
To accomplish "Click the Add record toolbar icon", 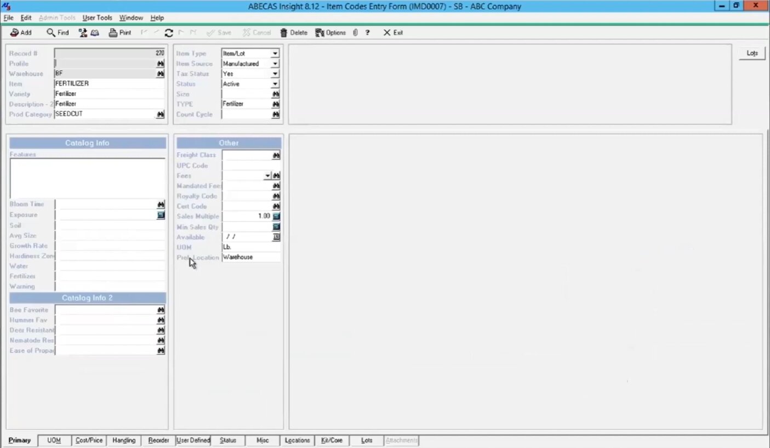I will (15, 33).
